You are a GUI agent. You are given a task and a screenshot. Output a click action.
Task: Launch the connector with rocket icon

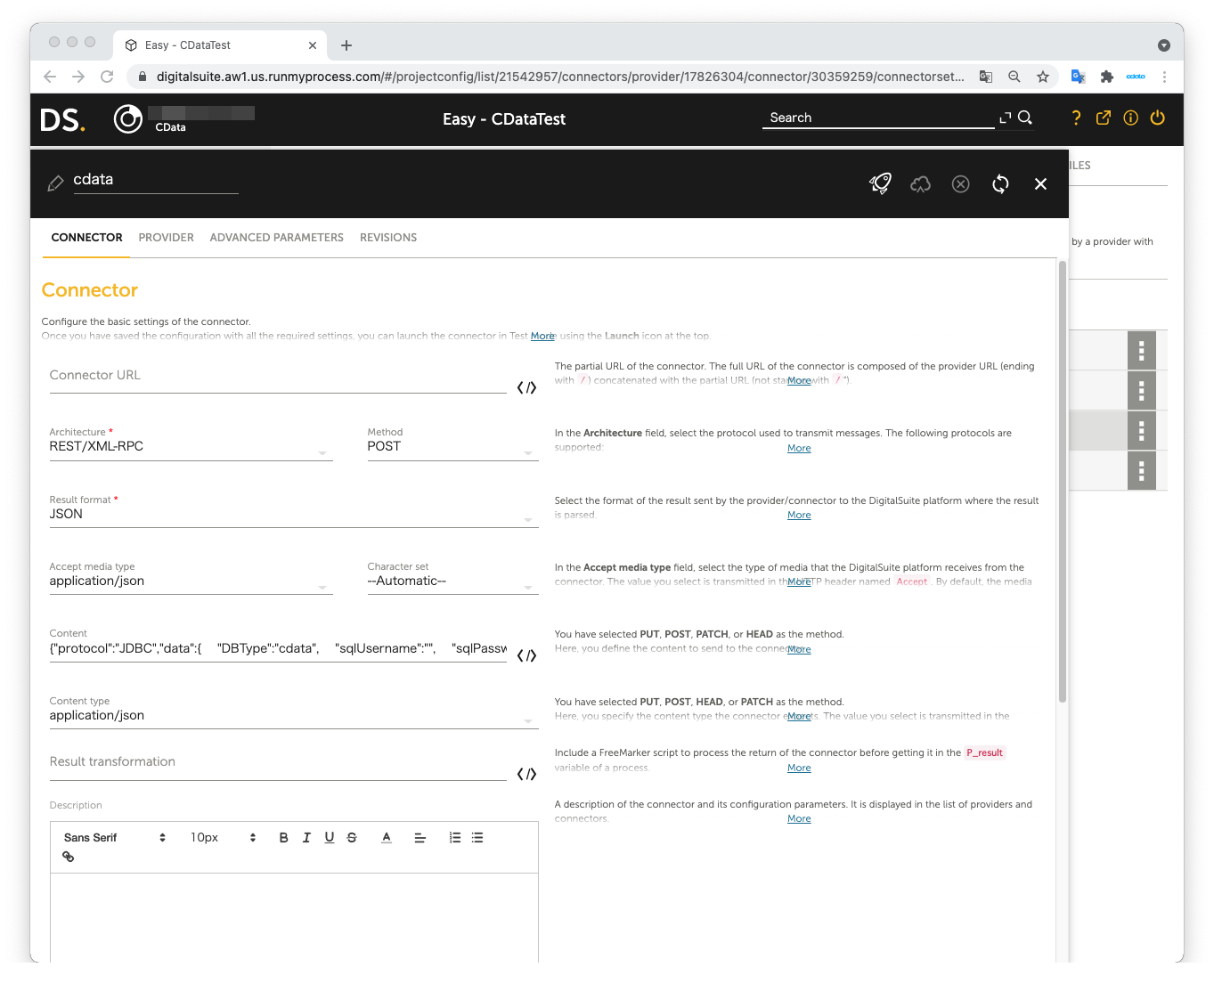coord(880,183)
